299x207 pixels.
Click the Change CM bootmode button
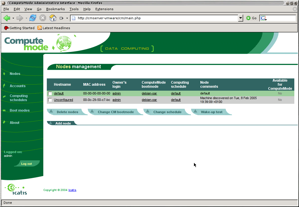[x=115, y=112]
